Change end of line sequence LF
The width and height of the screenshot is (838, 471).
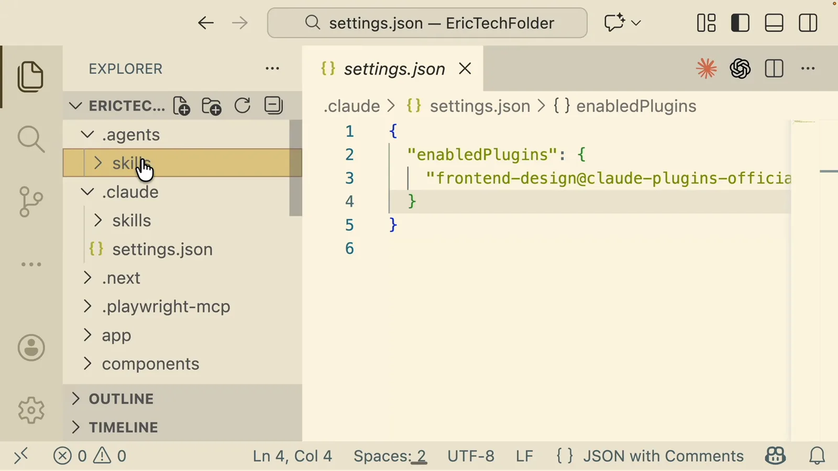[x=524, y=456]
